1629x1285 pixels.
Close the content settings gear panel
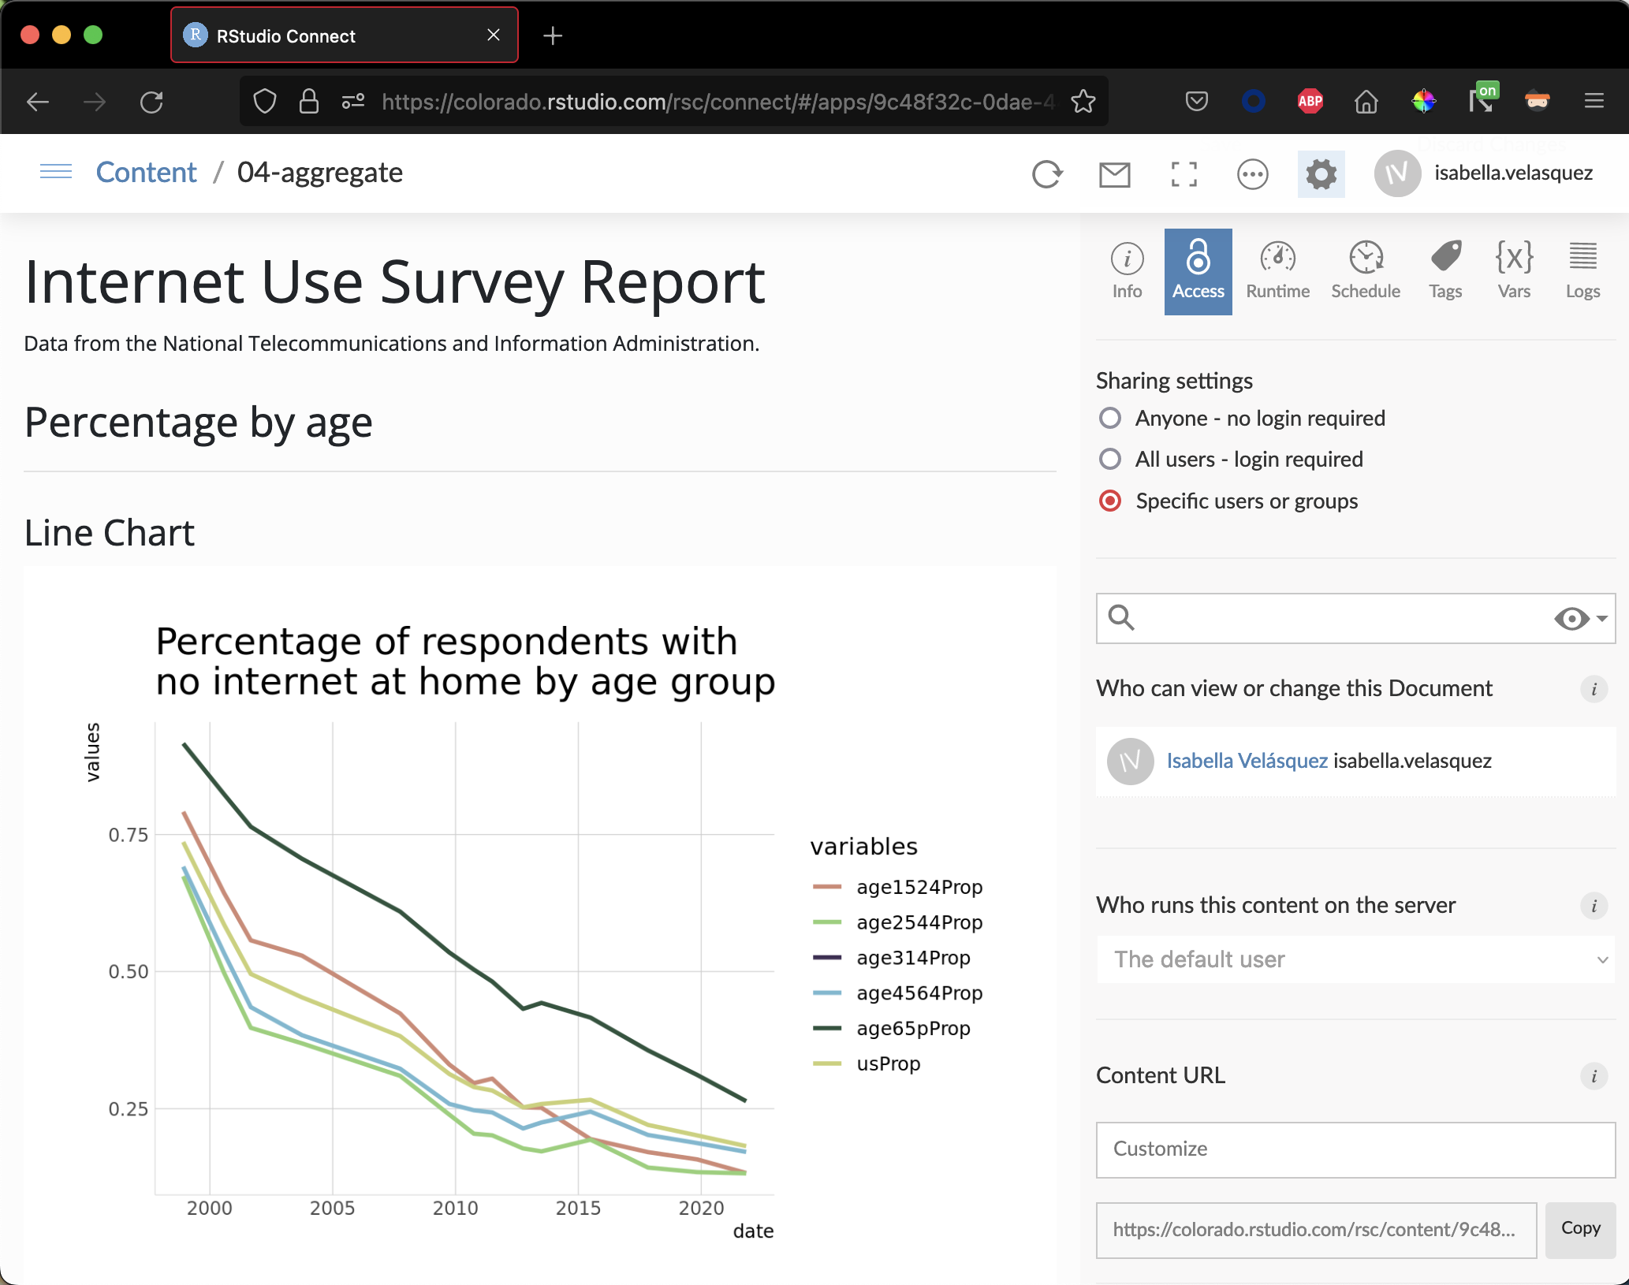tap(1321, 174)
